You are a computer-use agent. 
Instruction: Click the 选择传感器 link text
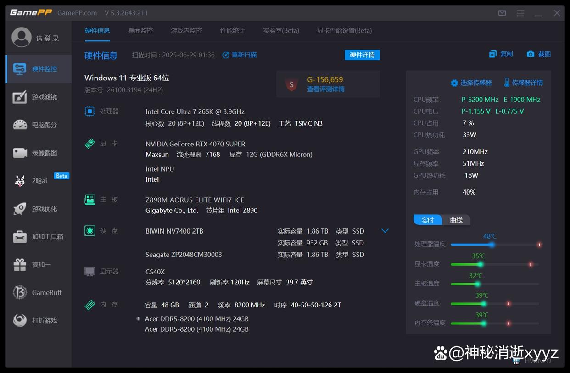tap(476, 83)
